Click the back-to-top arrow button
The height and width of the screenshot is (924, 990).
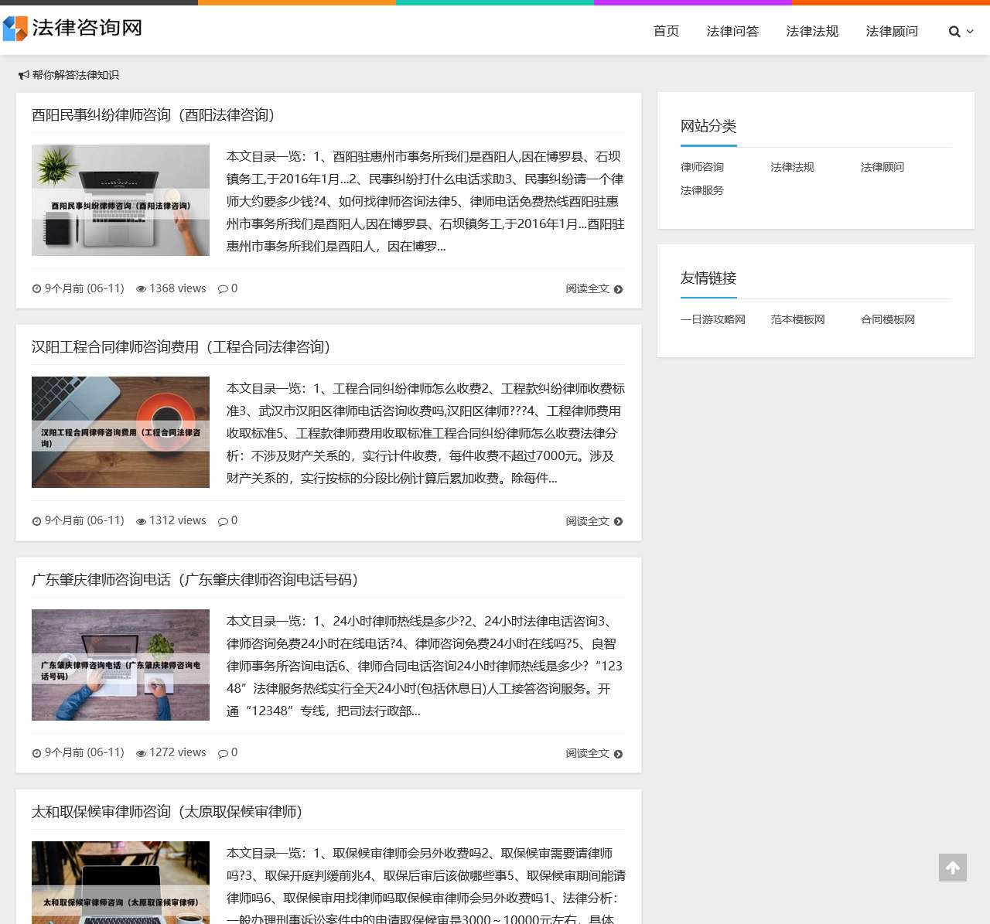(952, 868)
